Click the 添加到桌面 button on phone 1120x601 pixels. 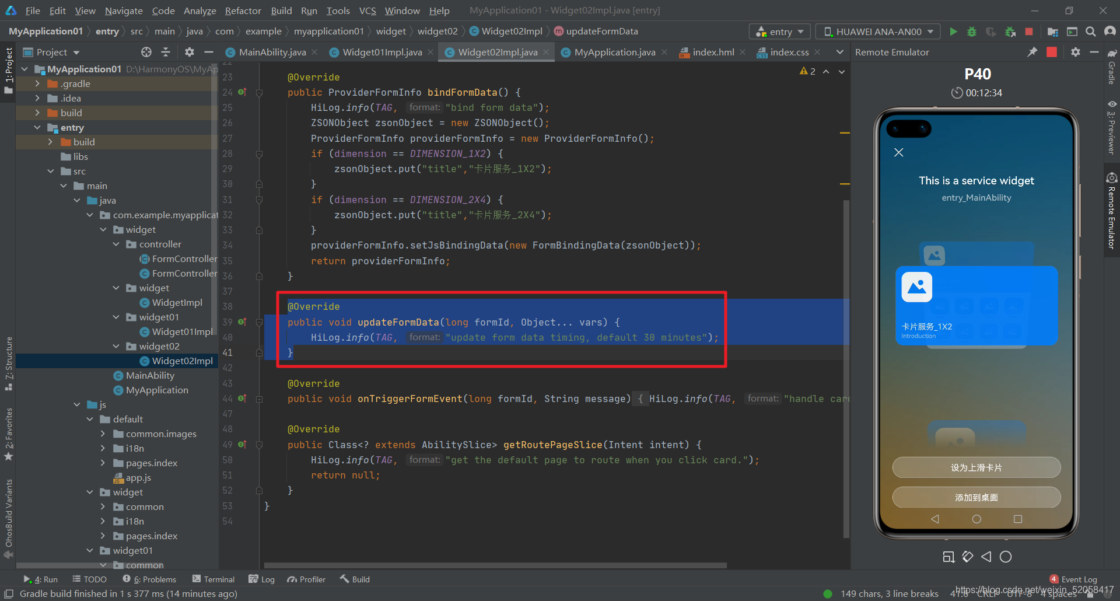pyautogui.click(x=976, y=497)
